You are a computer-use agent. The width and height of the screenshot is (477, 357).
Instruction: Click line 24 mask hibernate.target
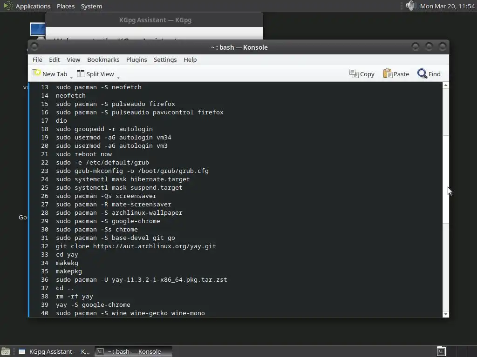123,179
